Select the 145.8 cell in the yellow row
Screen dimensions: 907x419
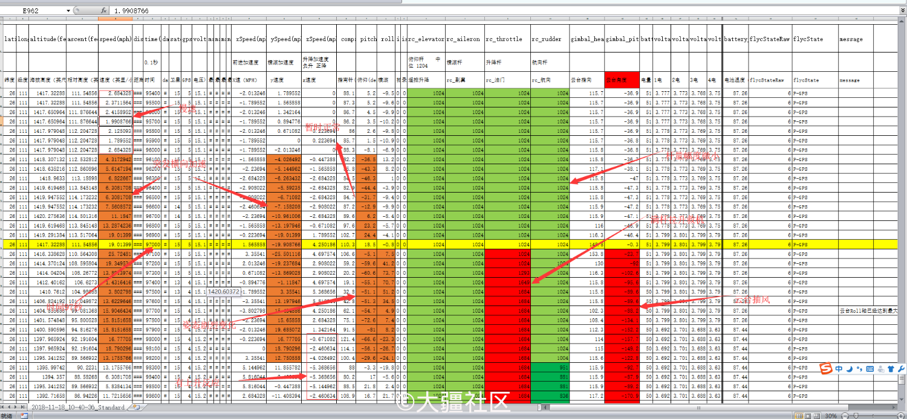587,245
